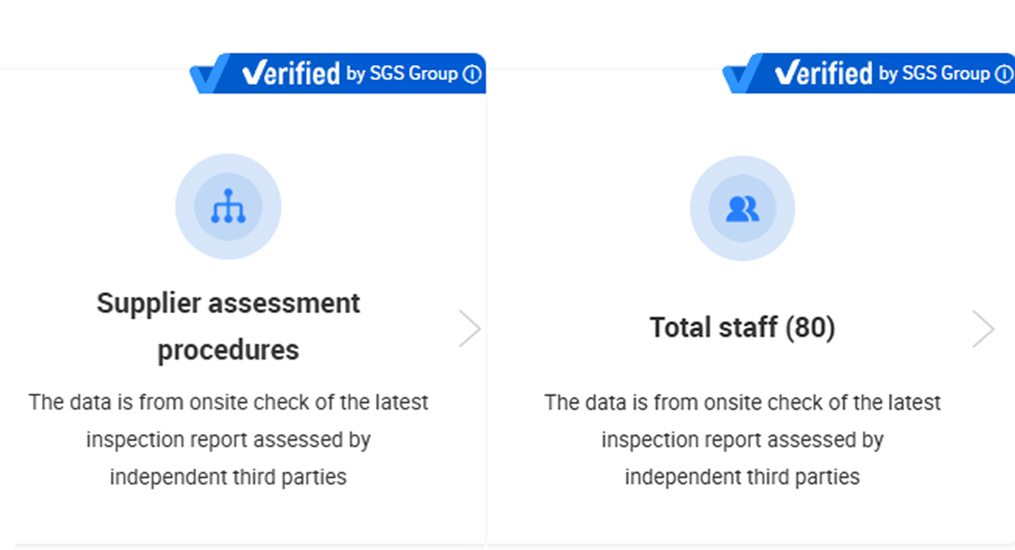
Task: Open the Total staff (80) heading
Action: click(742, 327)
